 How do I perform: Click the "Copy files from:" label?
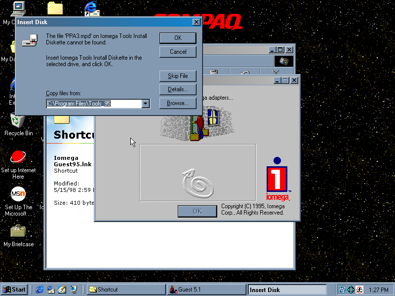63,93
